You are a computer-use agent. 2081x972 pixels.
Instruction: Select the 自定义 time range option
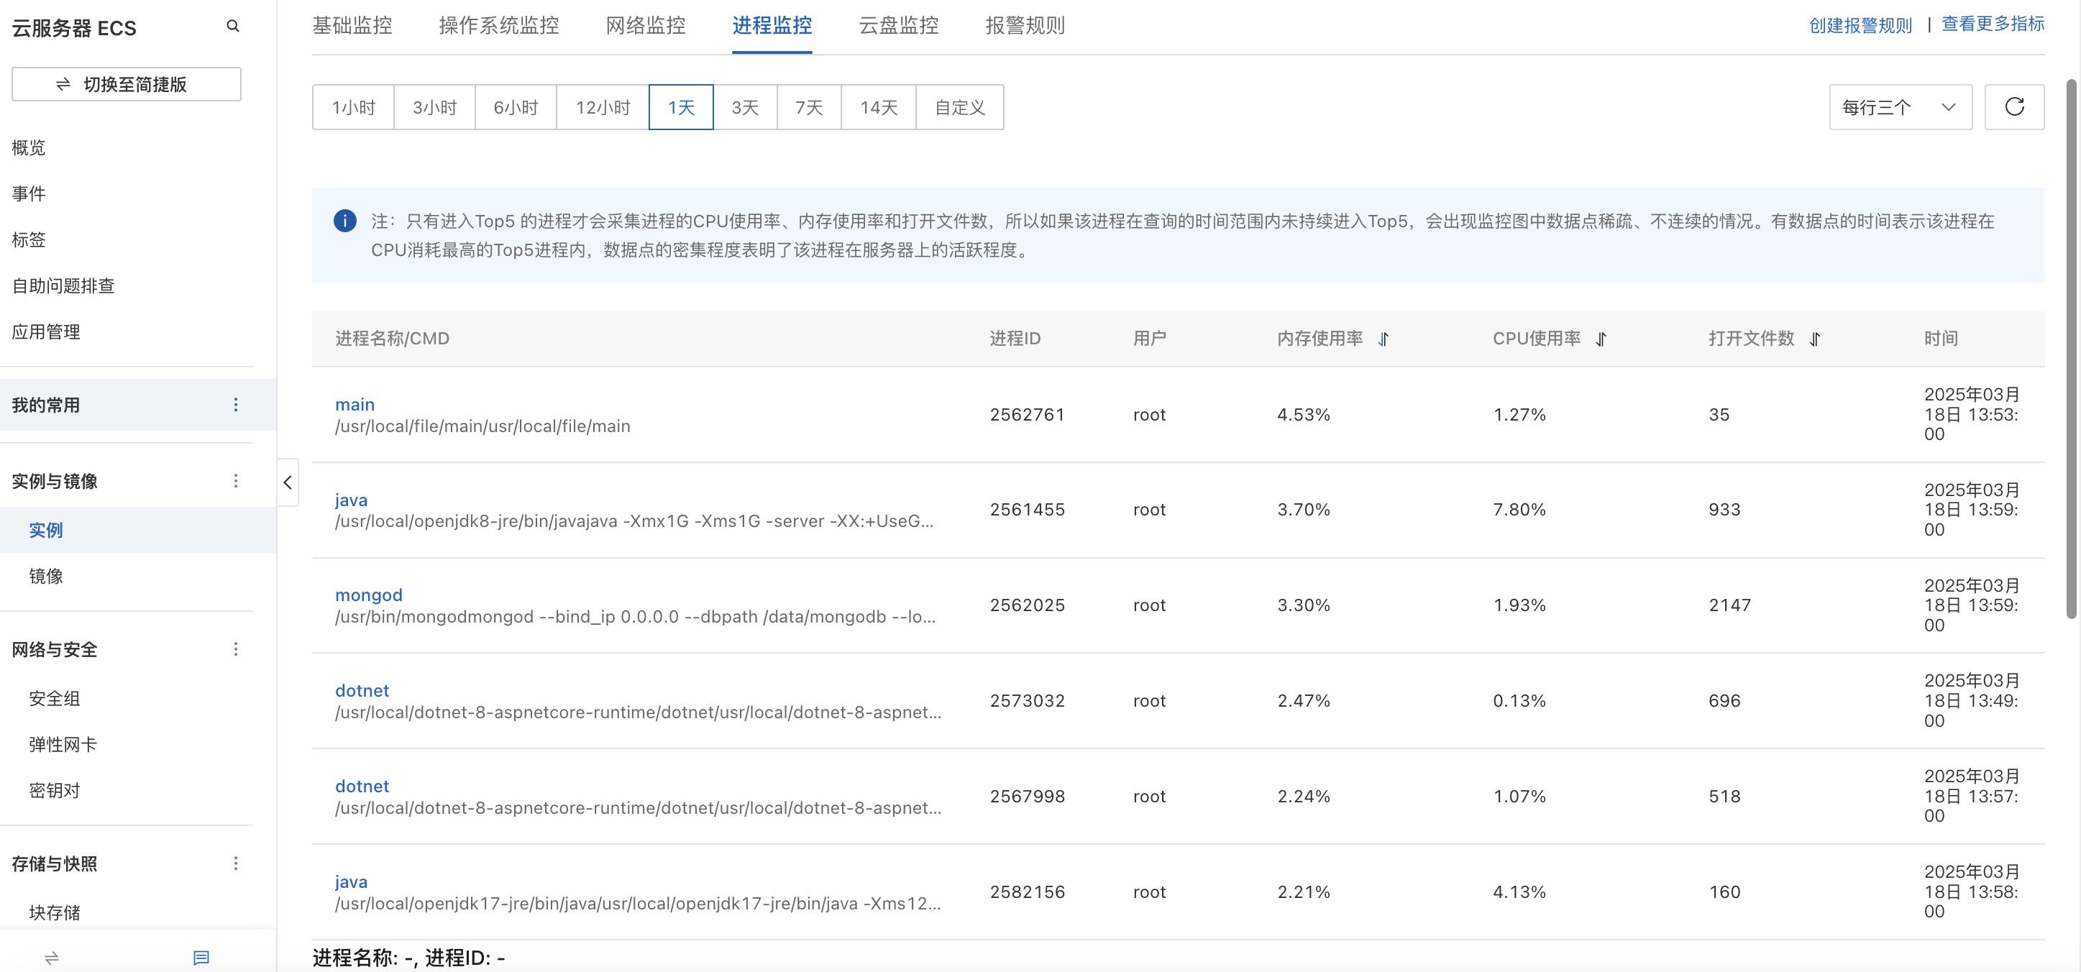tap(960, 106)
